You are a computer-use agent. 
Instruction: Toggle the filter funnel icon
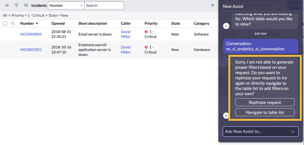click(16, 5)
